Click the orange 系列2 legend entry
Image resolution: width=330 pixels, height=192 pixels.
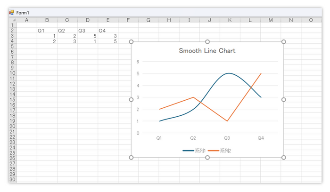(x=220, y=151)
